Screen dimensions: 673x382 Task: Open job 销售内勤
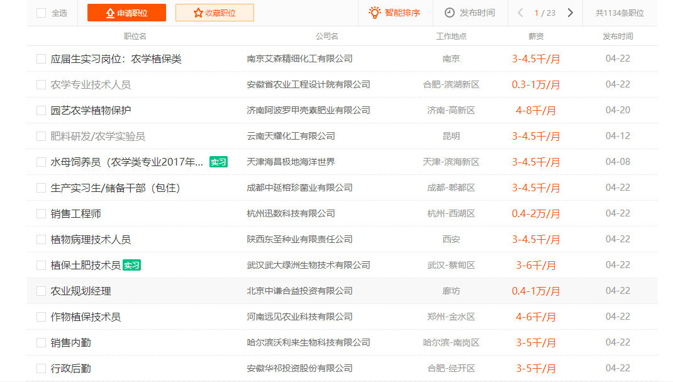70,342
